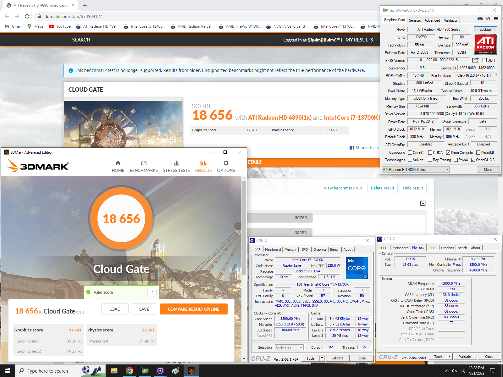Screen dimensions: 503x377
Task: Click Validate in the left CPU-Z window
Action: point(337,358)
